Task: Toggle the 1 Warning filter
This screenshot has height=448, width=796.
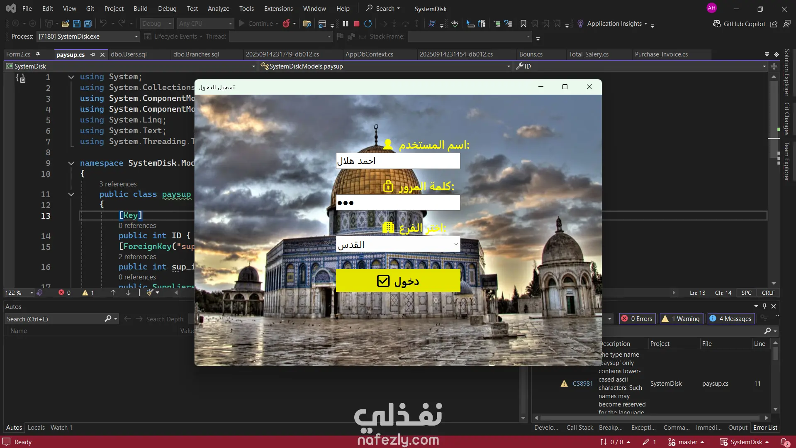Action: [681, 319]
